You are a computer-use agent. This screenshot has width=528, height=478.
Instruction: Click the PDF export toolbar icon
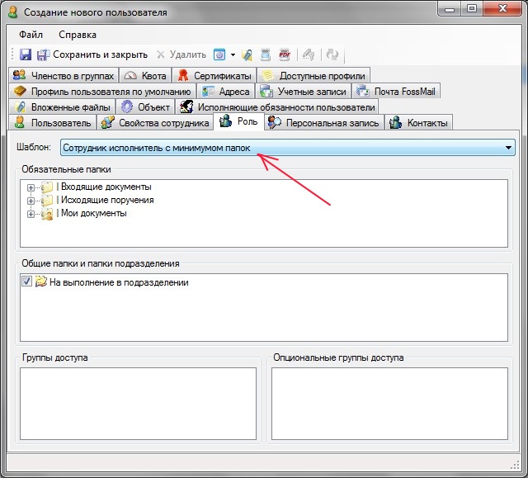coord(285,54)
